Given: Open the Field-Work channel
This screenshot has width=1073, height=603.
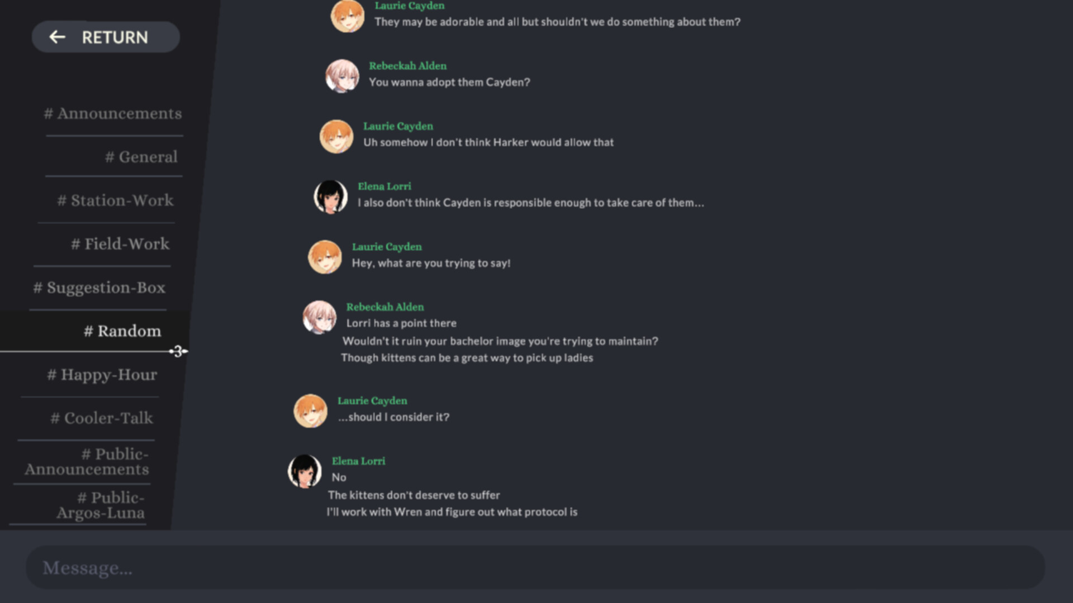Looking at the screenshot, I should [120, 244].
